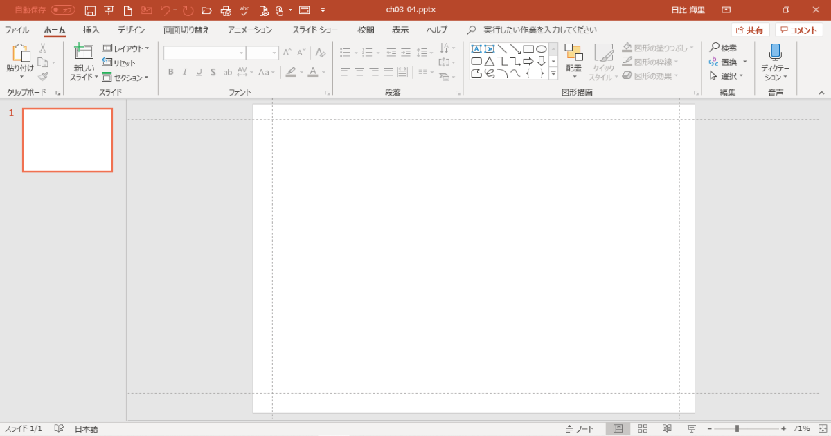This screenshot has width=831, height=436.
Task: Toggle text Shadow formatting
Action: pos(213,72)
